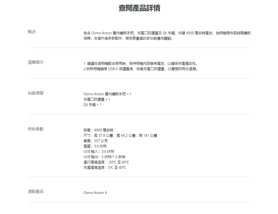Click the 電壓 3.6 伏特 specification line

[x=95, y=146]
